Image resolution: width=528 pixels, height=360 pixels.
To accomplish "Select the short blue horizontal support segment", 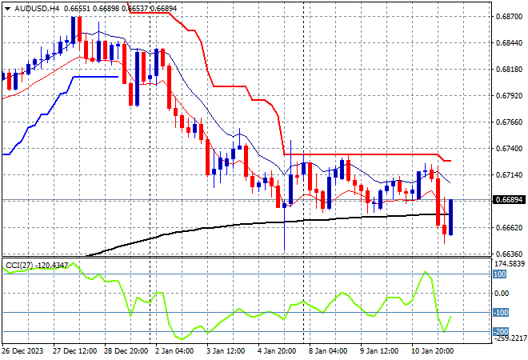I will click(x=96, y=77).
